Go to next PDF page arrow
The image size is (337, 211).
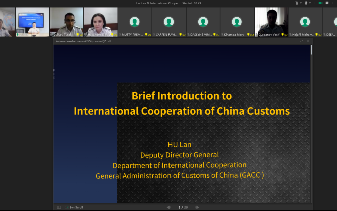(196, 207)
